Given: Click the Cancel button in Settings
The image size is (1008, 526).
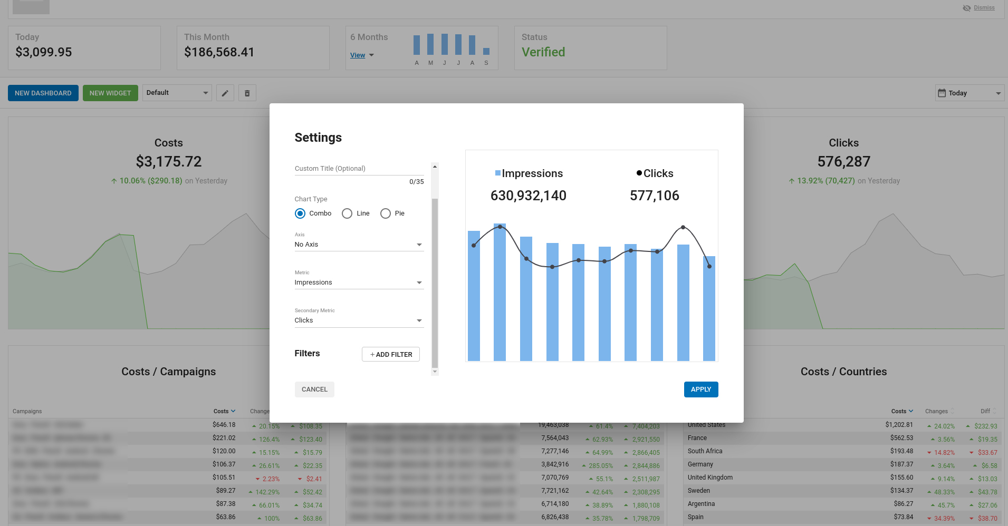Looking at the screenshot, I should click(314, 389).
